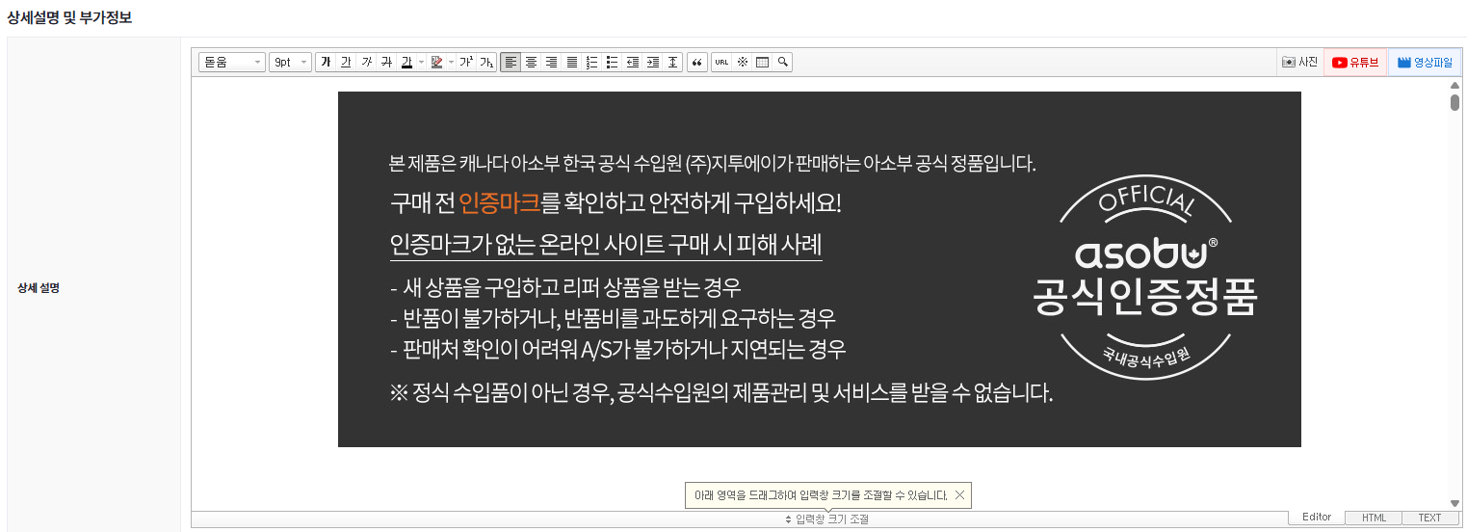Image resolution: width=1467 pixels, height=532 pixels.
Task: Apply subscript formatting
Action: pyautogui.click(x=486, y=62)
